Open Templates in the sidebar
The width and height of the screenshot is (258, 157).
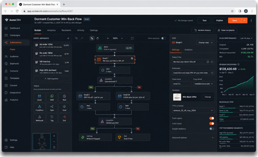click(x=15, y=78)
